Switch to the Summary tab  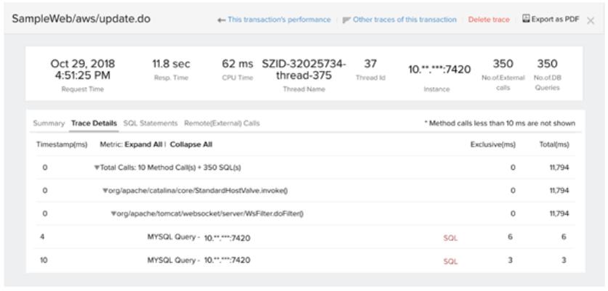(x=49, y=123)
